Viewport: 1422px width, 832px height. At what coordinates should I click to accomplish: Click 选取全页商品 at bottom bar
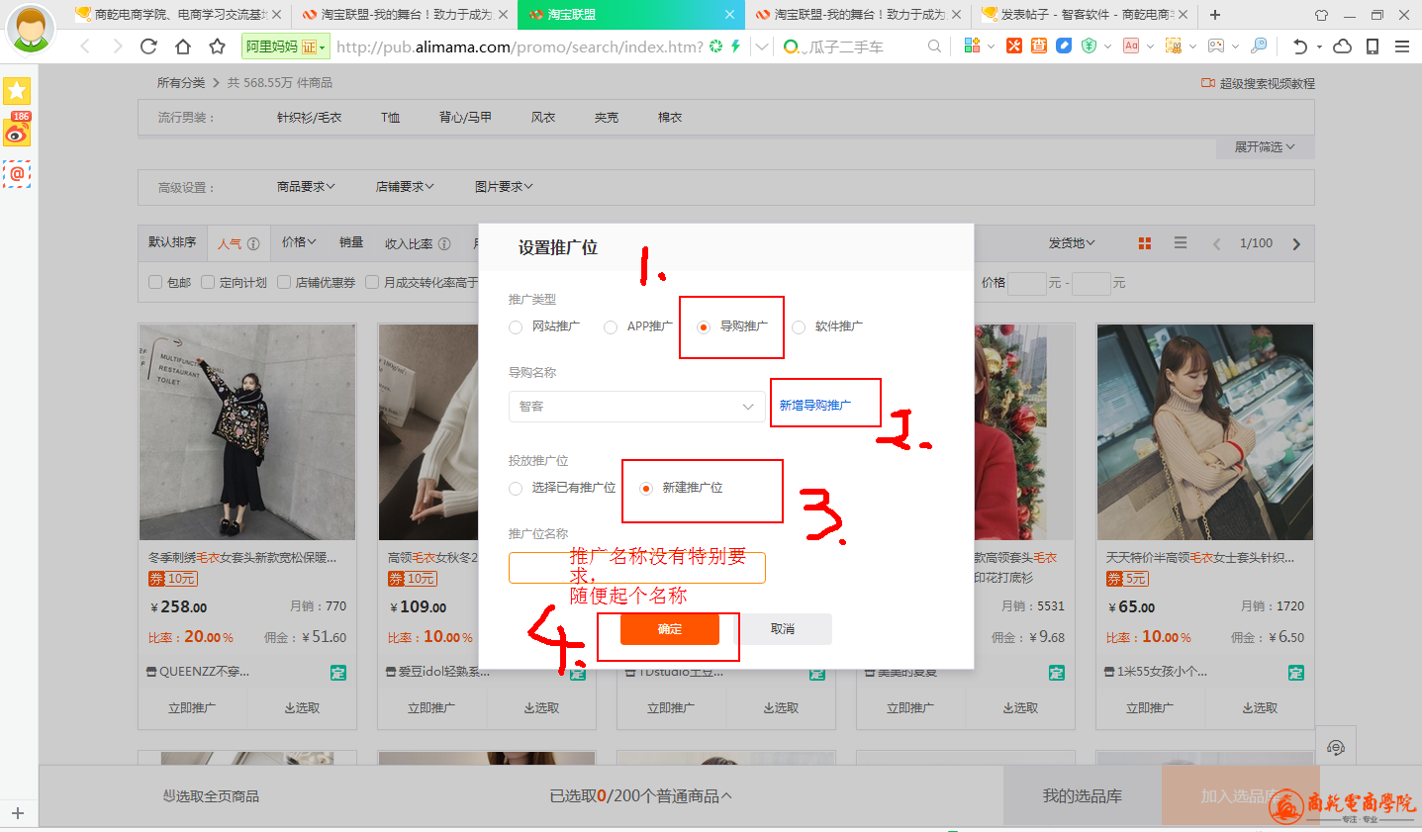212,796
